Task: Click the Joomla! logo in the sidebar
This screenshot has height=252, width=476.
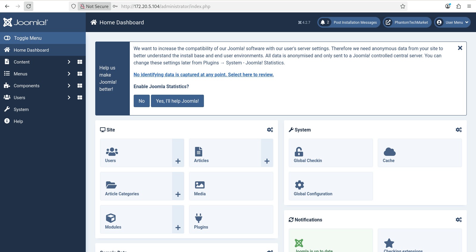Action: click(x=26, y=22)
